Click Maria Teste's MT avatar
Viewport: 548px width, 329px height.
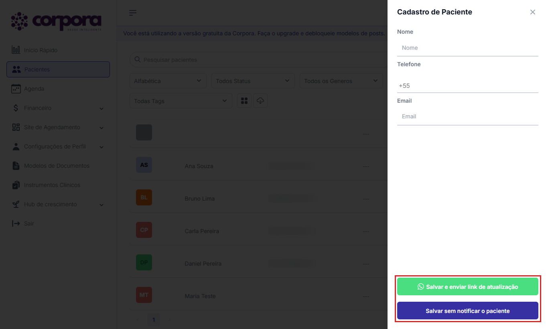click(144, 295)
